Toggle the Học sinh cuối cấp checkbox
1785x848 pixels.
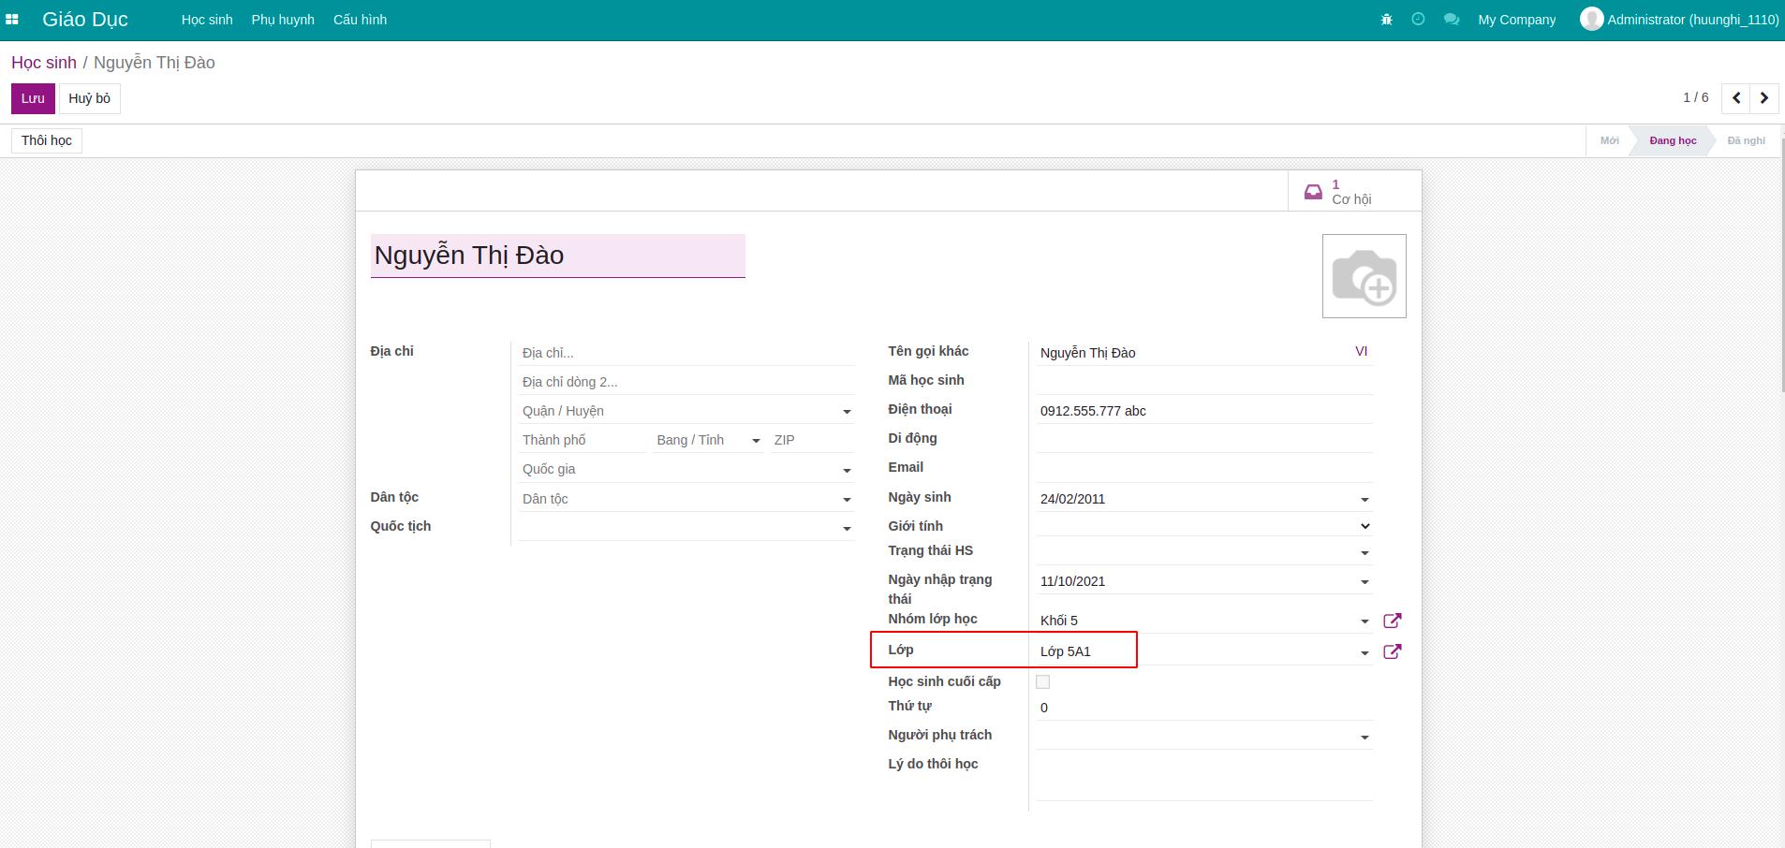coord(1042,682)
